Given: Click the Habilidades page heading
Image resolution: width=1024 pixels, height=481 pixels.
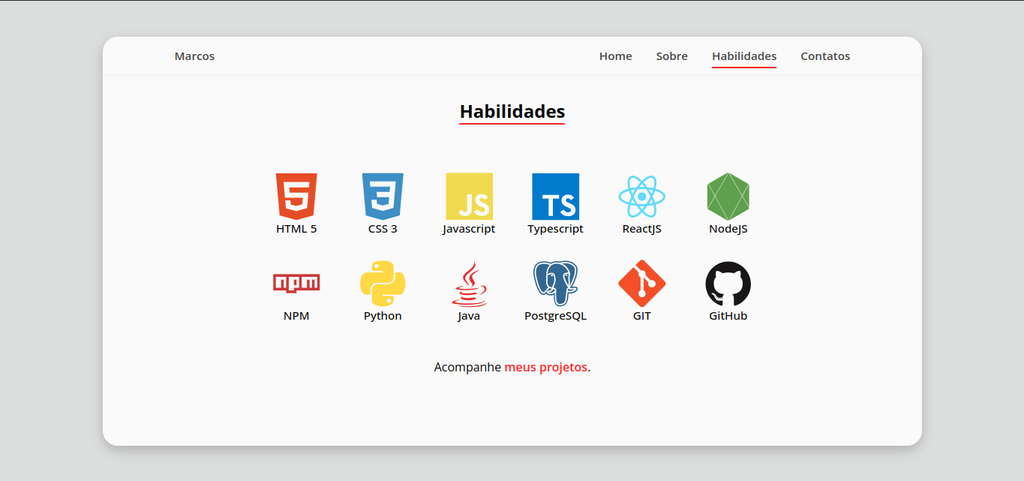Looking at the screenshot, I should click(x=512, y=112).
